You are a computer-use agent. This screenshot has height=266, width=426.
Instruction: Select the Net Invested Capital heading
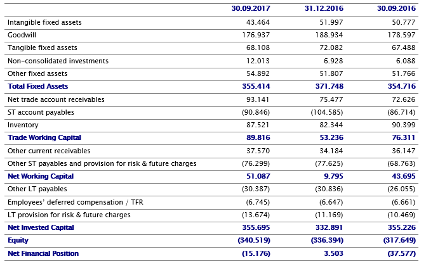41,227
